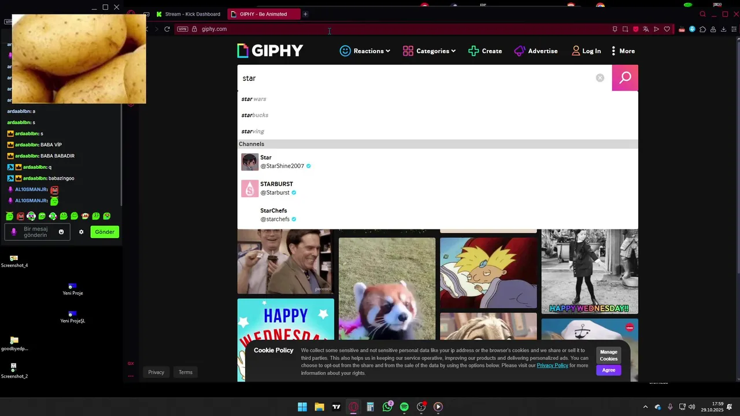Screen dimensions: 740x416
Task: Click the StarShine2007 channel avatar
Action: click(x=250, y=162)
